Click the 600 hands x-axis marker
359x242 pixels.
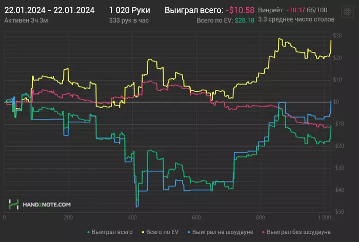[x=196, y=218]
